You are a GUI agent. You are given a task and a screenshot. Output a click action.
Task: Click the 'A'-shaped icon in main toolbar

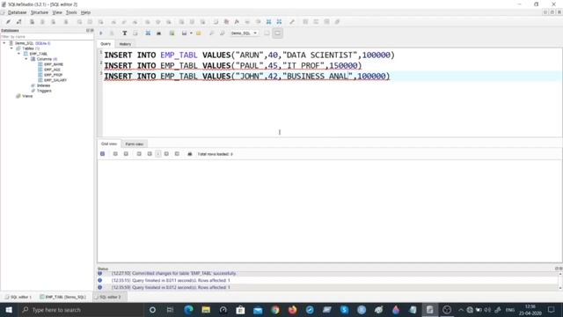click(x=237, y=21)
